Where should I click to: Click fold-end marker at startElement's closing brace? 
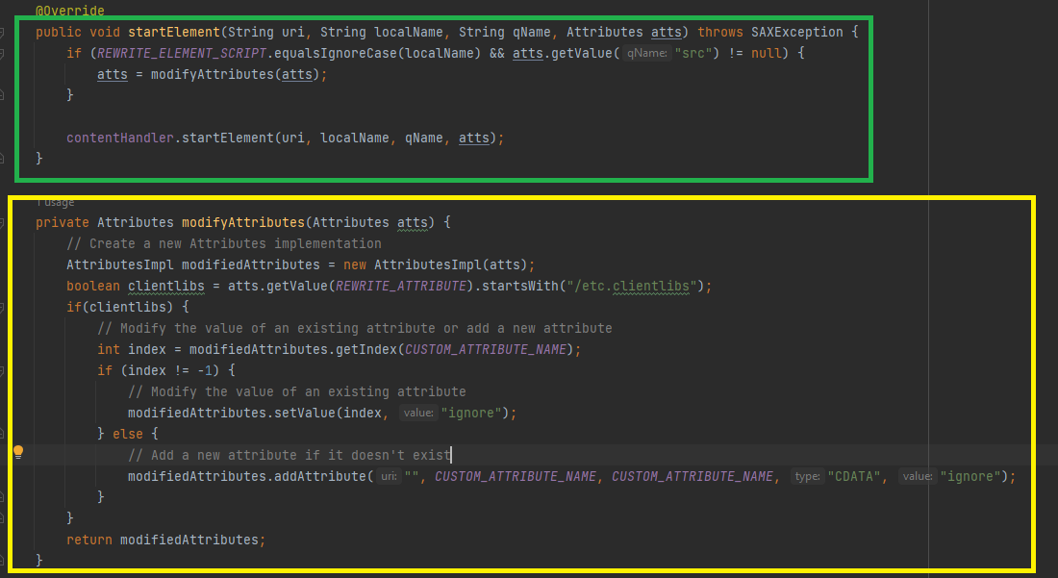(4, 159)
